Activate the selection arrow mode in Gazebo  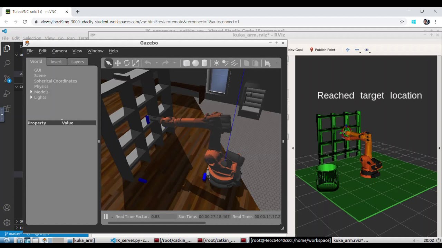108,63
